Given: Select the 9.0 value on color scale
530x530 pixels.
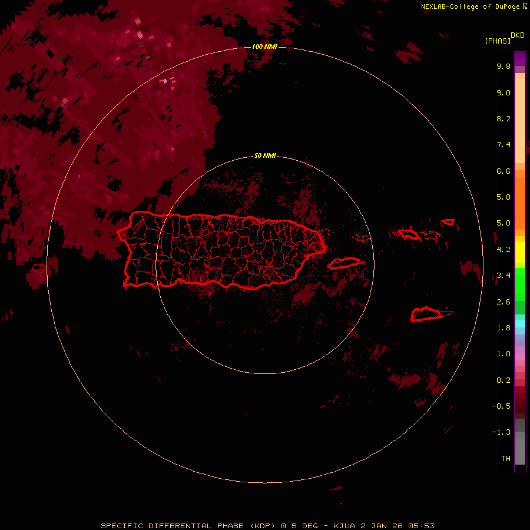Looking at the screenshot, I should [503, 93].
